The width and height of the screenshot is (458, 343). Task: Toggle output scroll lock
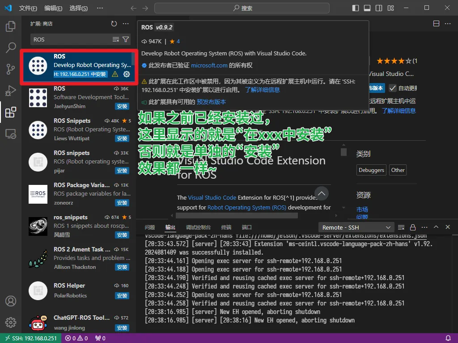413,227
